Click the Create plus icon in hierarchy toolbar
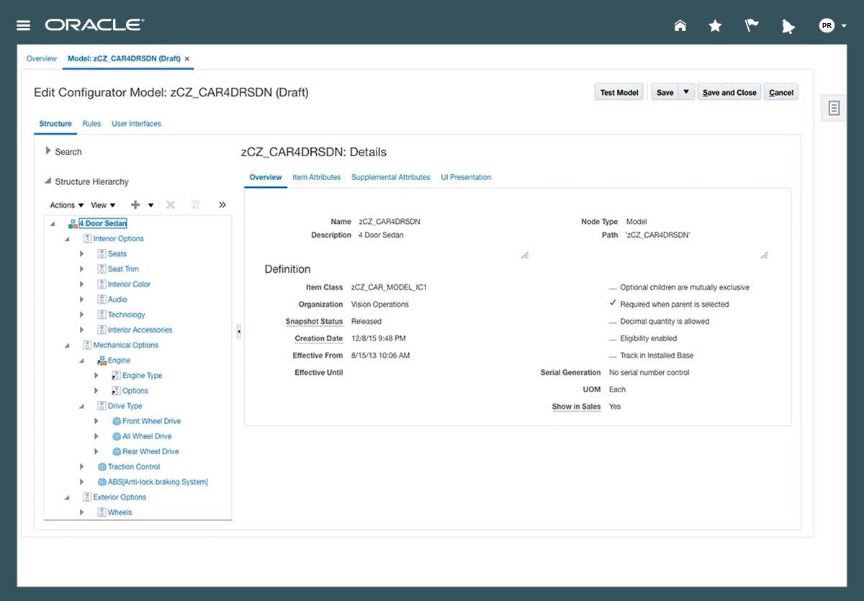864x601 pixels. tap(135, 205)
